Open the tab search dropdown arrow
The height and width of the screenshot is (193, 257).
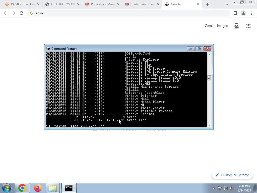[x=227, y=5]
